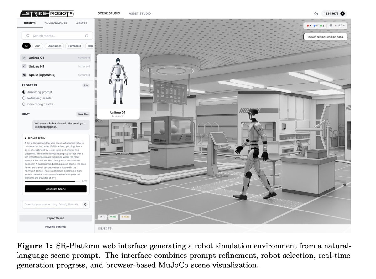Switch to the Environments tab

[56, 23]
